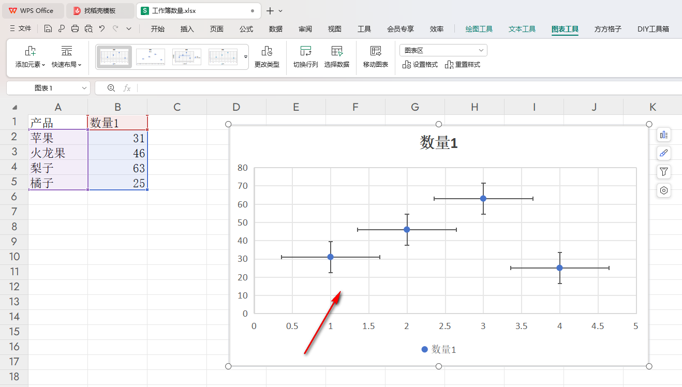This screenshot has height=387, width=682.
Task: Click the chart style brush quick button
Action: click(x=664, y=153)
